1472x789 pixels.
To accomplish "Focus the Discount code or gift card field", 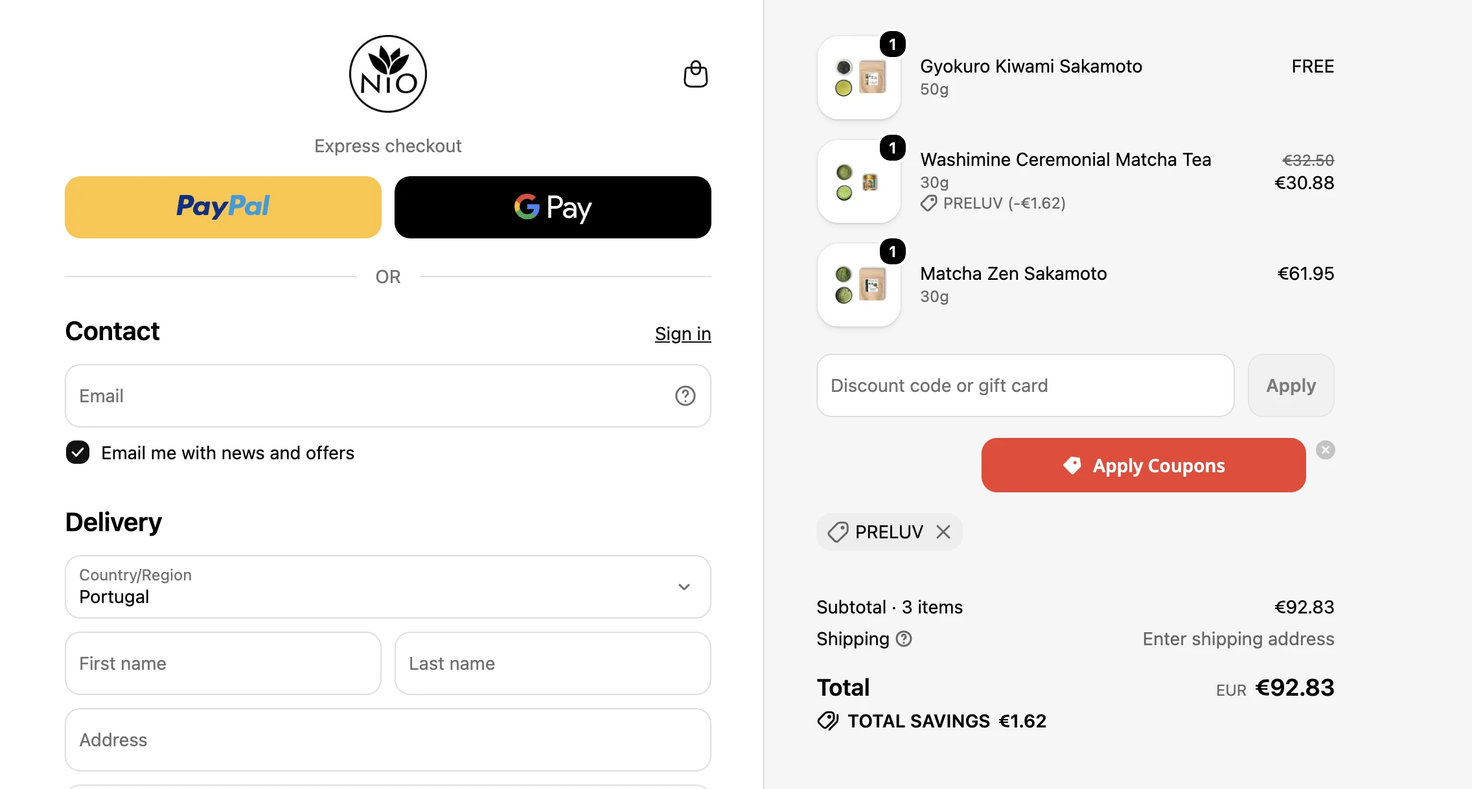I will click(1026, 385).
